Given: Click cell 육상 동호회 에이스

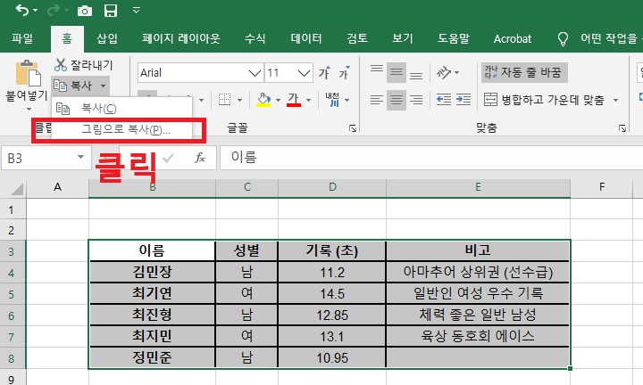Looking at the screenshot, I should (x=478, y=336).
